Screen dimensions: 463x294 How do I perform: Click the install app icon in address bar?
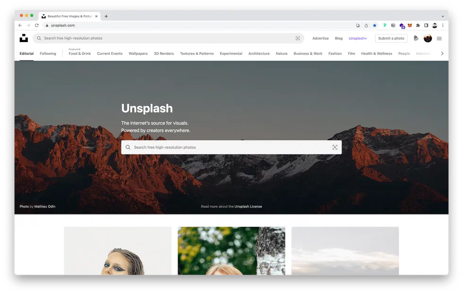click(358, 26)
